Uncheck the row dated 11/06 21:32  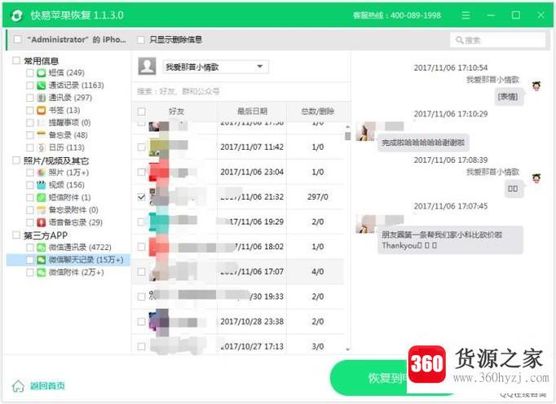pos(141,196)
